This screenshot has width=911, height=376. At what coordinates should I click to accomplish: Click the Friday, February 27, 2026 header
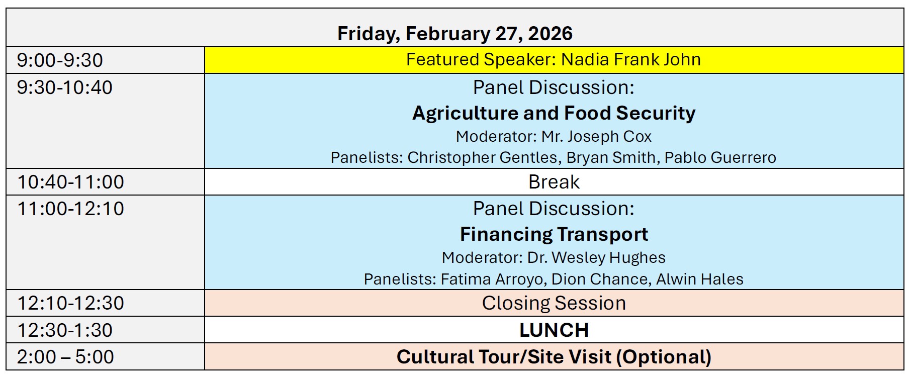point(454,34)
